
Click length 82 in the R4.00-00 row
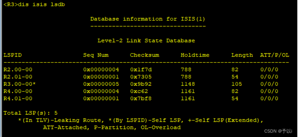coord(235,91)
